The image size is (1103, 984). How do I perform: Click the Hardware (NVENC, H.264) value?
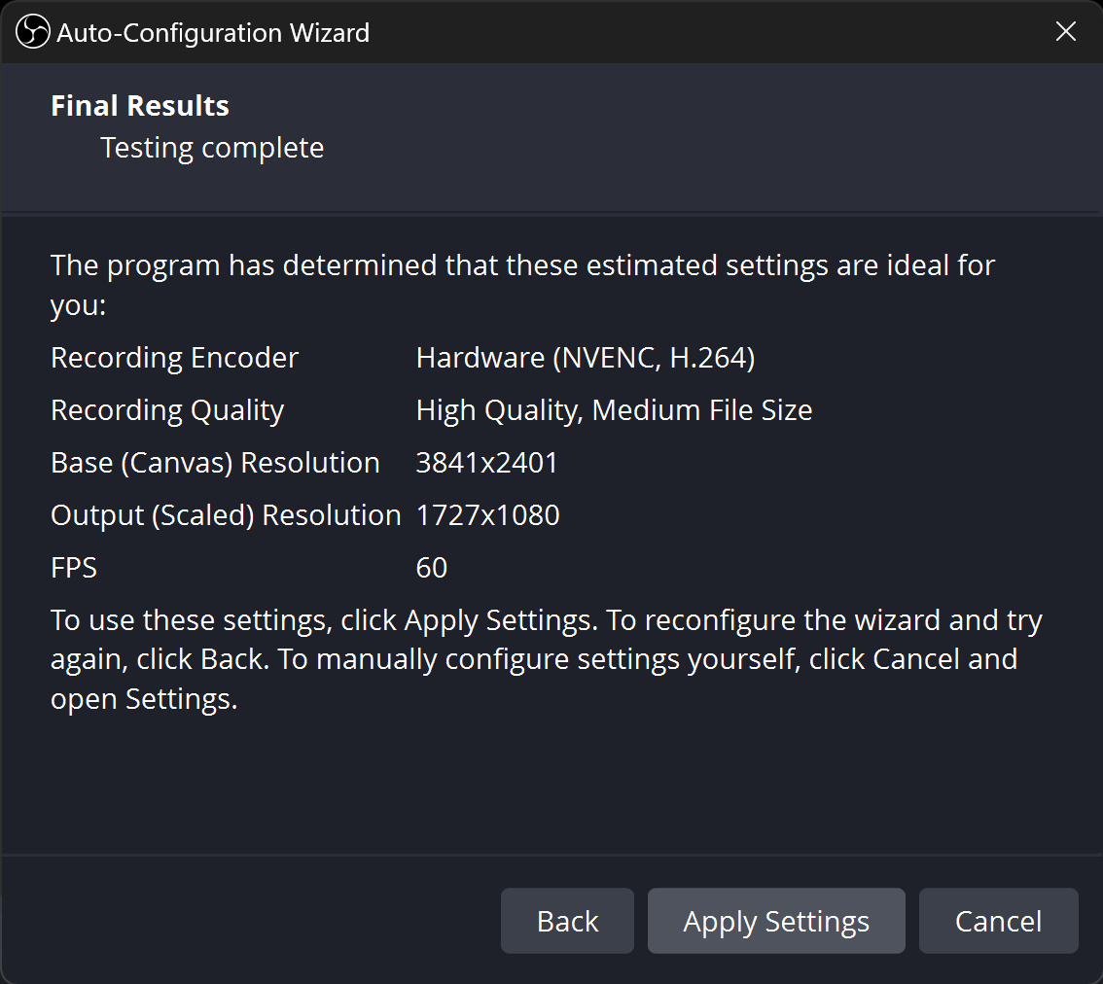[586, 358]
